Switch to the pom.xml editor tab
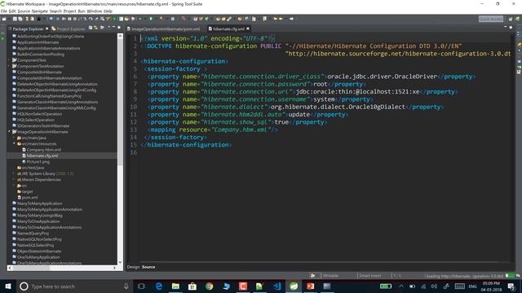The height and width of the screenshot is (293, 522). 165,29
